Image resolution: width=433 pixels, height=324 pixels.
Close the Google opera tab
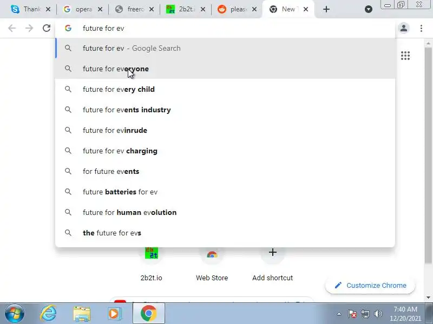pyautogui.click(x=100, y=9)
